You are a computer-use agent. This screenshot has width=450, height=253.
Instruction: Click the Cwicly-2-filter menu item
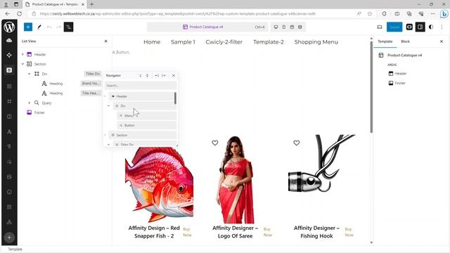[x=224, y=42]
